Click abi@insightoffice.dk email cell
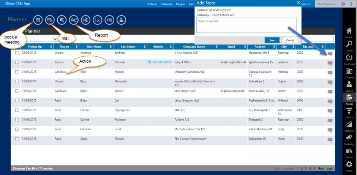 (233, 62)
